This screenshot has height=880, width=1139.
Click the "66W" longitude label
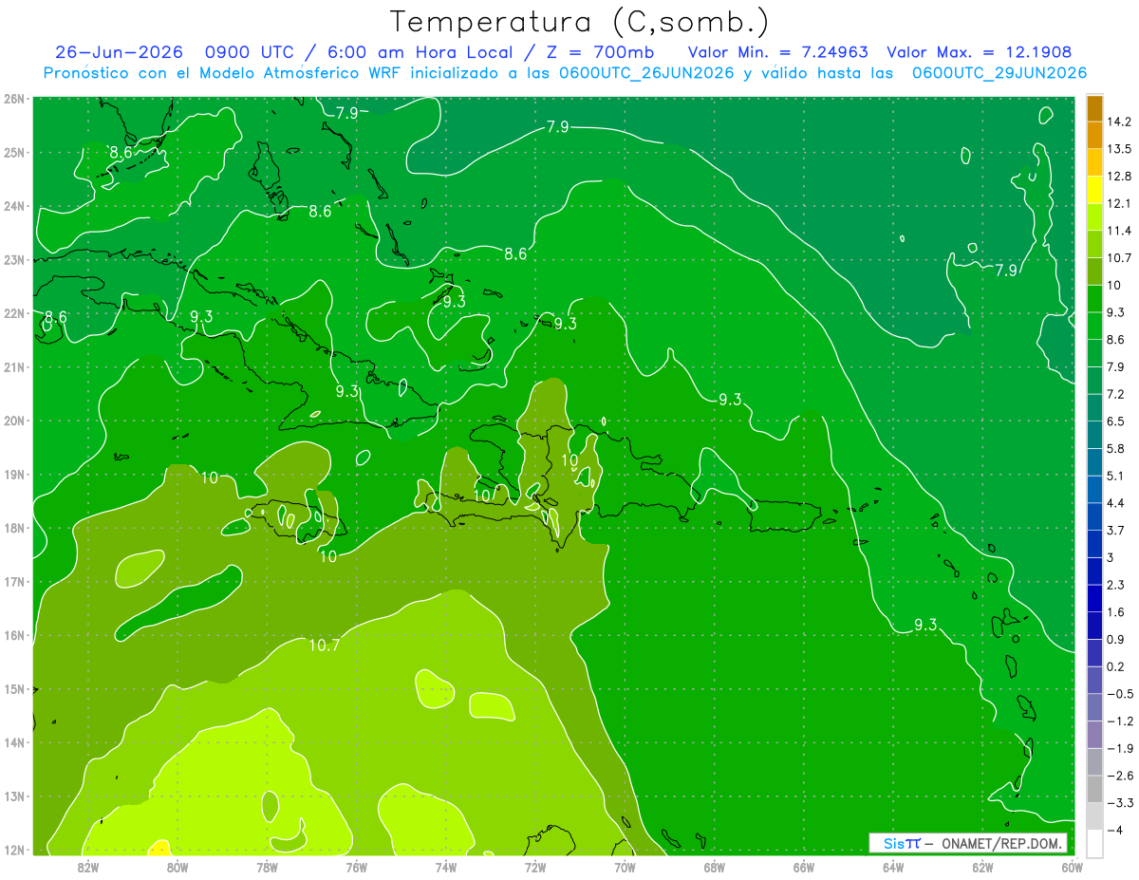[803, 867]
